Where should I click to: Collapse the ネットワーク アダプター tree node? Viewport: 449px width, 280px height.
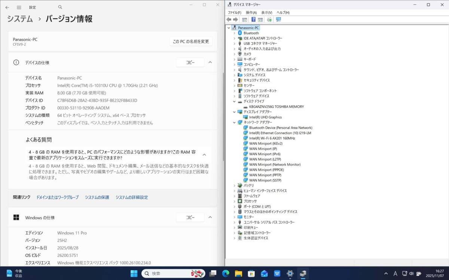(235, 122)
